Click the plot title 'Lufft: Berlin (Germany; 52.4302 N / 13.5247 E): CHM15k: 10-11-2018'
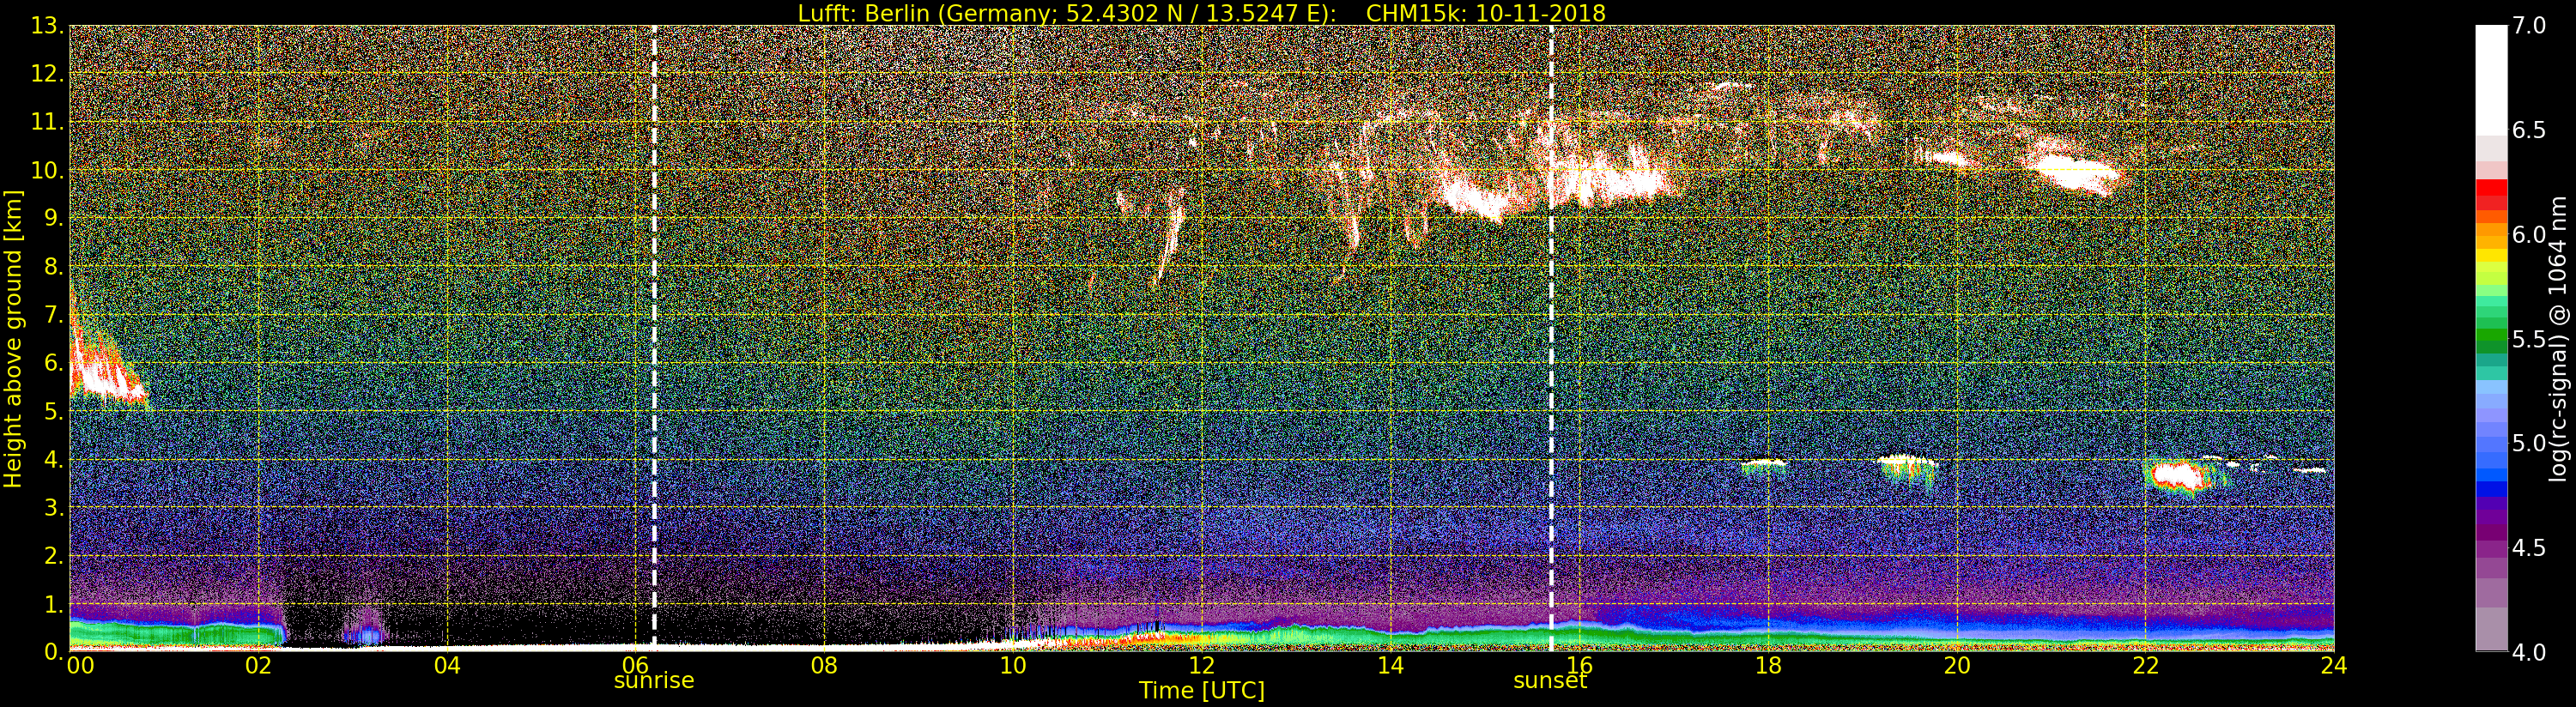Screen dimensions: 2576x707 (1201, 13)
